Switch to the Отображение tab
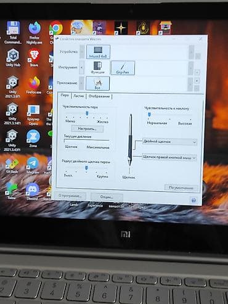The height and width of the screenshot is (304, 228). tap(99, 96)
